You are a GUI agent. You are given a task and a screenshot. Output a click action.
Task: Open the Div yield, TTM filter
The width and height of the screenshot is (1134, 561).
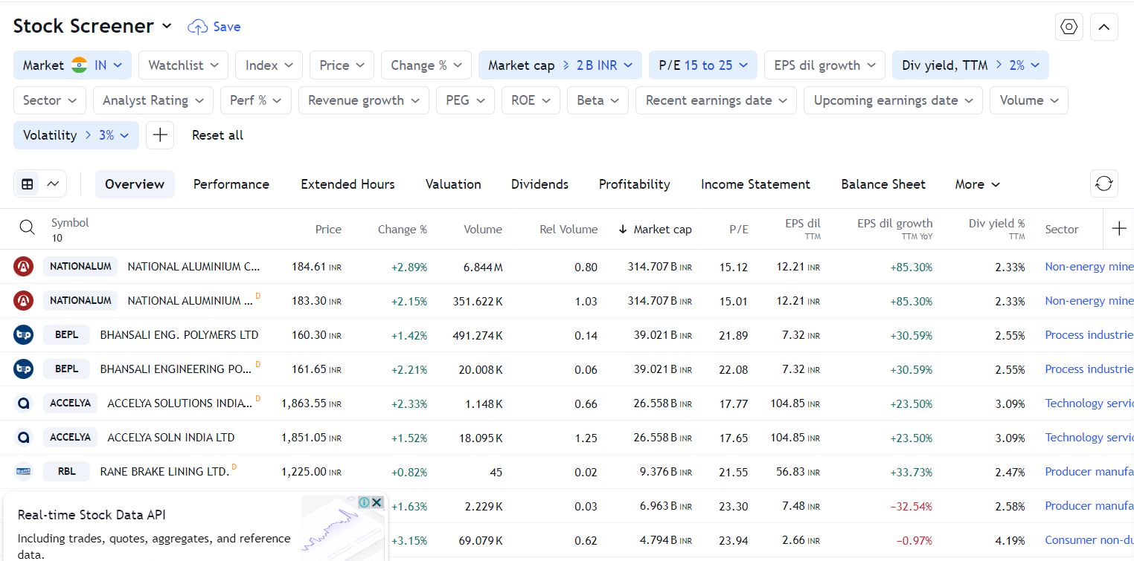(x=970, y=65)
